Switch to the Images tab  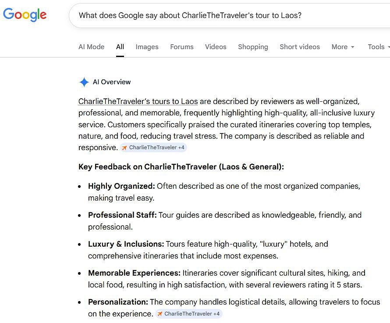pos(147,47)
